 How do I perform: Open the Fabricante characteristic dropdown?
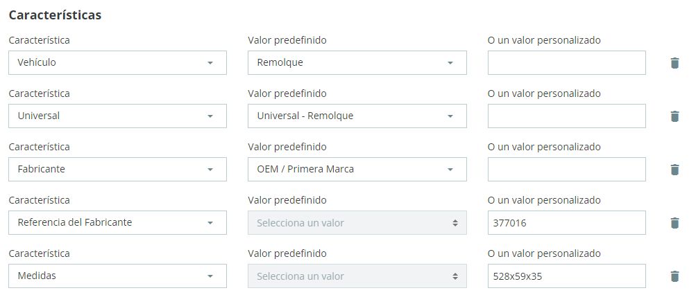117,170
